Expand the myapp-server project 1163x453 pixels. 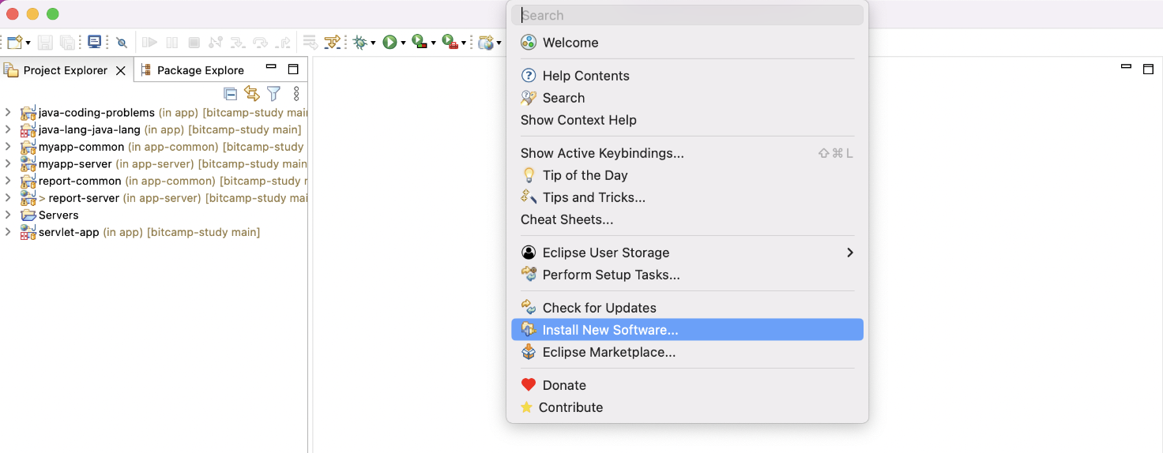pyautogui.click(x=8, y=163)
